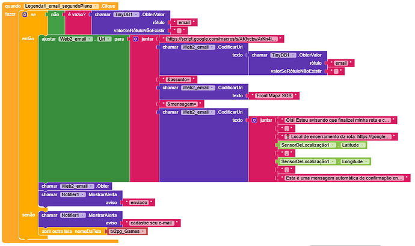This screenshot has height=246, width=415.
Task: Open the TinyDB1 dropdown in the se condition
Action: [126, 14]
